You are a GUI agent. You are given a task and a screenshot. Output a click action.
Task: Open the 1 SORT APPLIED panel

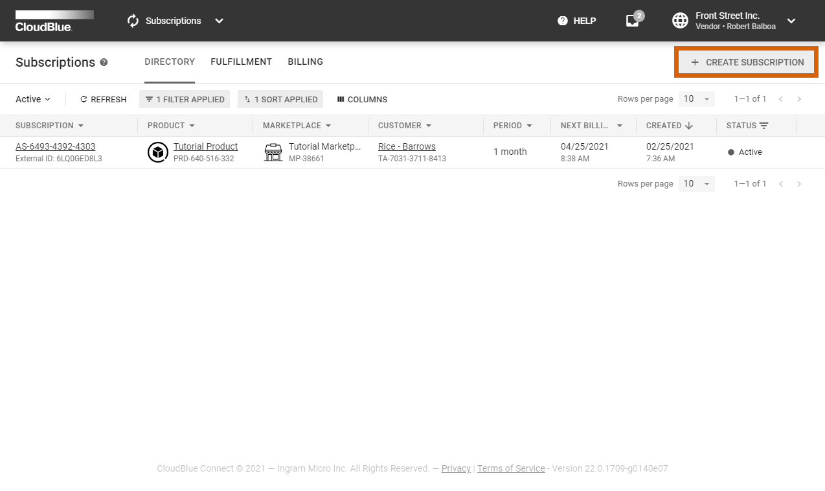280,99
